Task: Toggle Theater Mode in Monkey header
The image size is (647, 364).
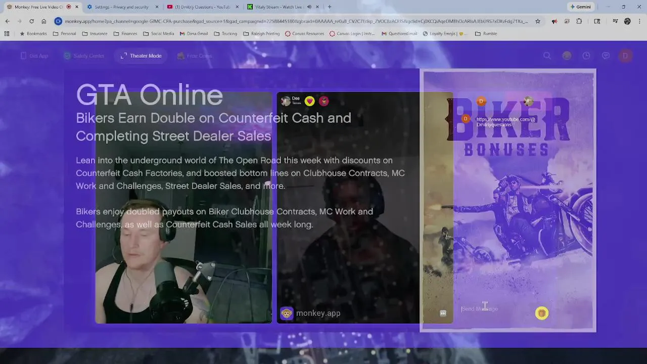Action: tap(141, 56)
